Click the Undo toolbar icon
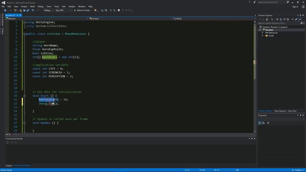The image size is (306, 172). click(x=33, y=11)
